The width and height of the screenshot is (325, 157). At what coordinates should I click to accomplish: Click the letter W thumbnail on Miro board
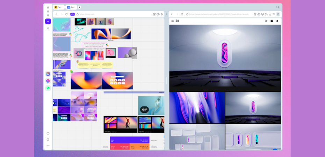(101, 22)
